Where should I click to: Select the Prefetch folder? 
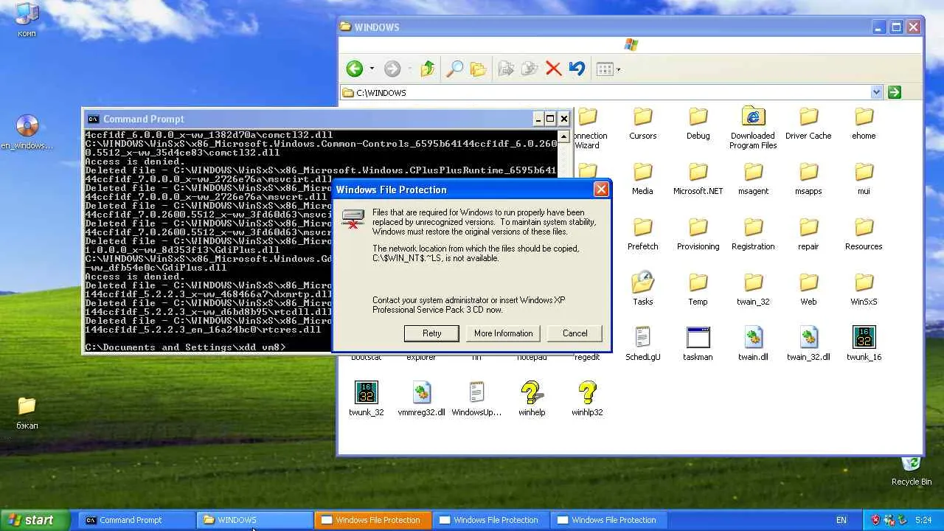coord(642,234)
